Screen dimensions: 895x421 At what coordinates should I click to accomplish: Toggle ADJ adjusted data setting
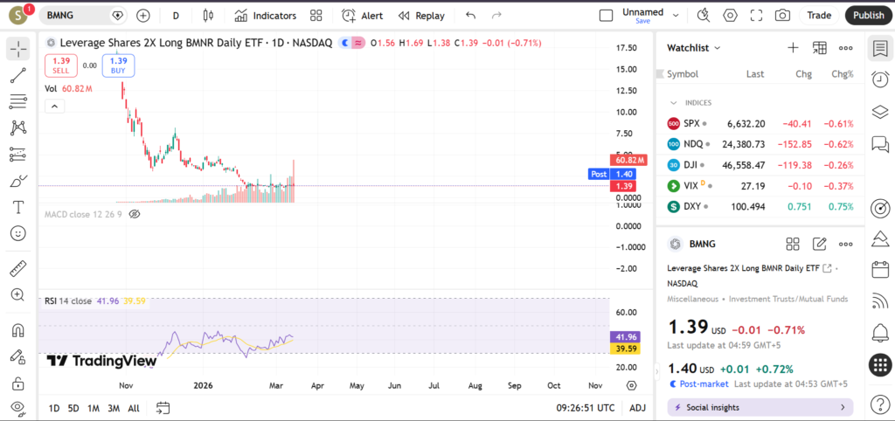pos(638,408)
